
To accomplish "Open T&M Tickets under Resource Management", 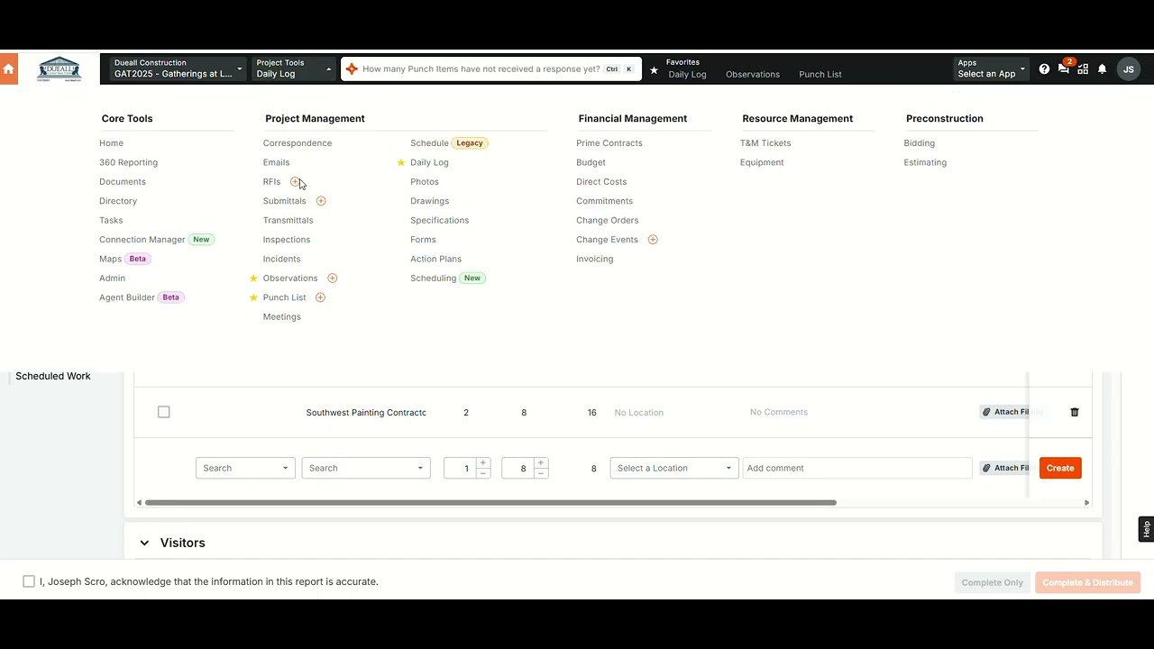I will pos(765,143).
